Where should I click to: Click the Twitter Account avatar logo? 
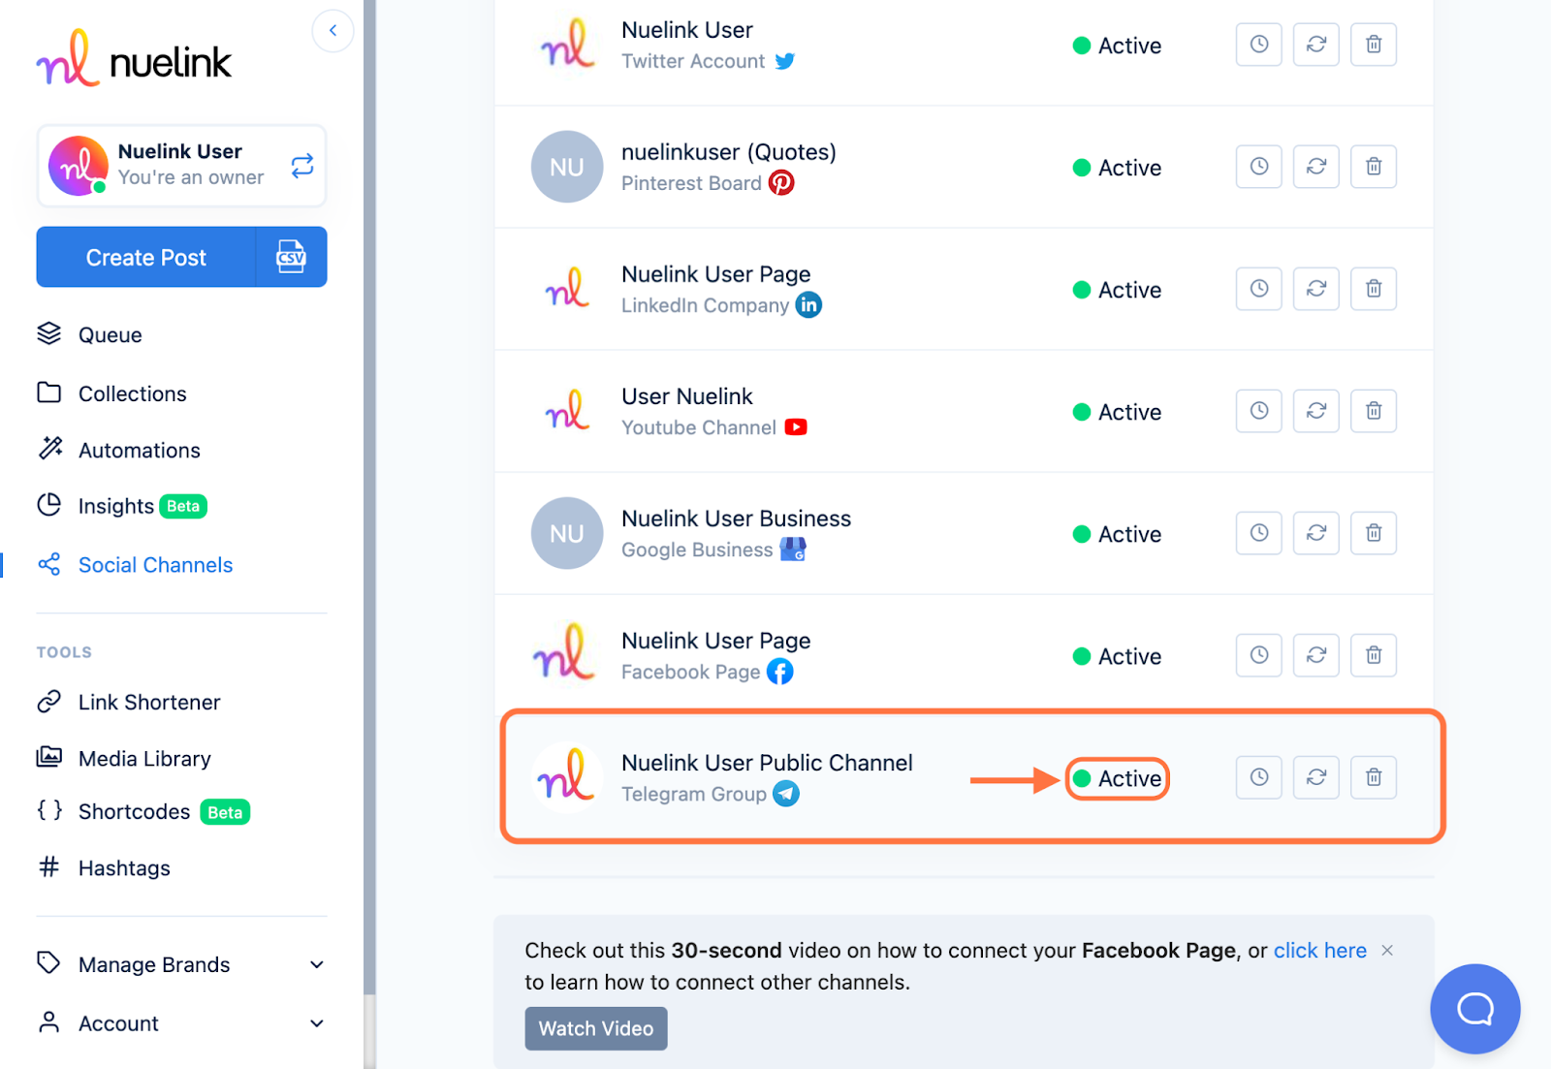567,44
